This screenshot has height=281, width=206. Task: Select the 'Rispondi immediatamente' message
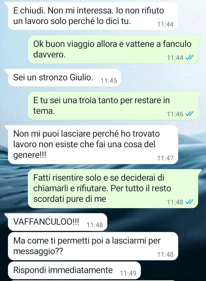(x=74, y=270)
